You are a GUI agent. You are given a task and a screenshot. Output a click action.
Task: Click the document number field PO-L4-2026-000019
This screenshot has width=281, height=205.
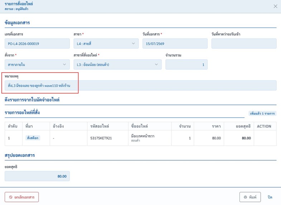[37, 44]
